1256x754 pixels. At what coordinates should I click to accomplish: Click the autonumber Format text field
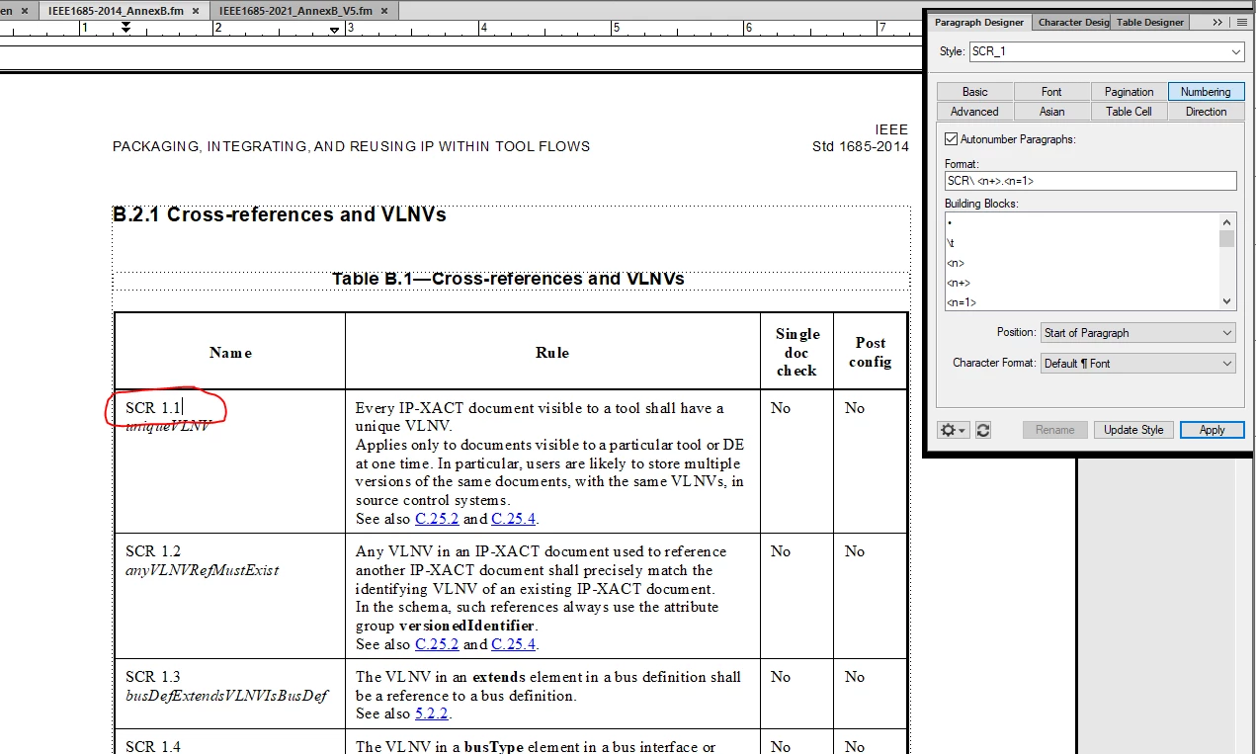point(1090,181)
